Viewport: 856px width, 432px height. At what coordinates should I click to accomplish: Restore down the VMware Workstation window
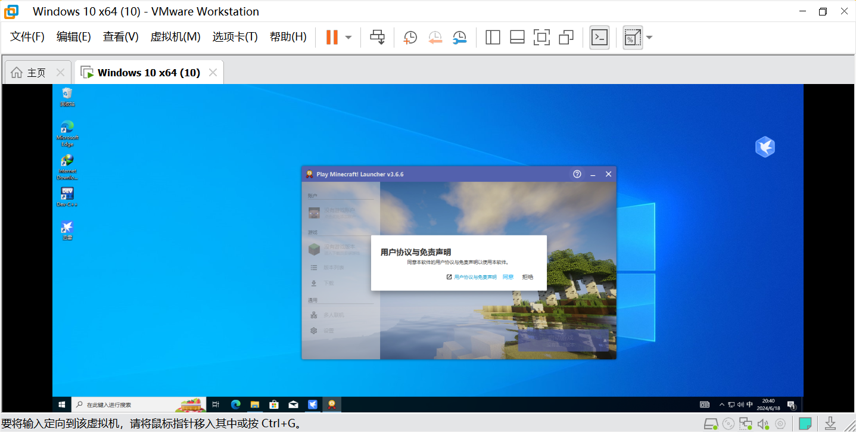[823, 11]
